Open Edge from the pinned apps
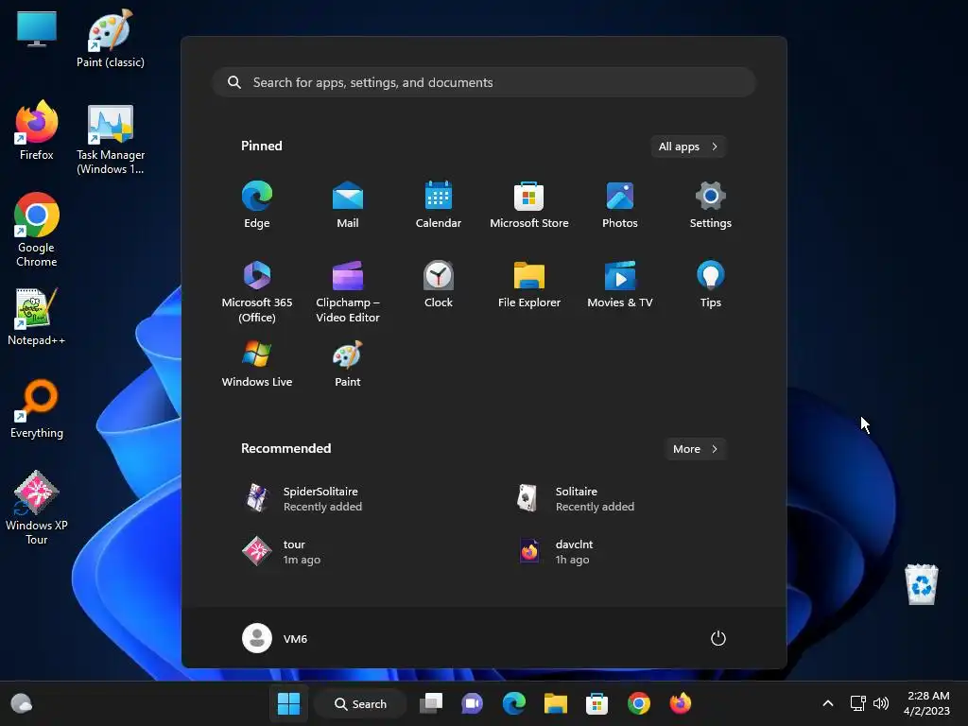 pos(257,204)
